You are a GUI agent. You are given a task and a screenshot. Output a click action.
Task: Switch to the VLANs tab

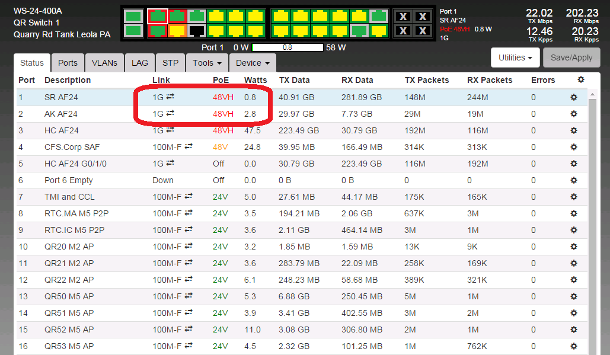point(104,63)
